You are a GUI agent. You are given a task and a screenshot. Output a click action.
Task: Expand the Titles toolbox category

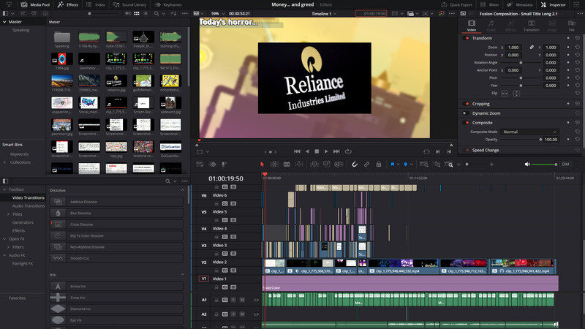point(8,214)
